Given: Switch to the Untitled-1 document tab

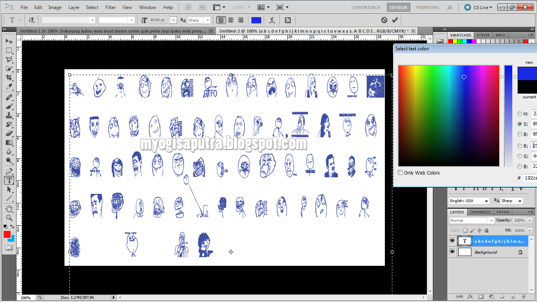Looking at the screenshot, I should 113,31.
